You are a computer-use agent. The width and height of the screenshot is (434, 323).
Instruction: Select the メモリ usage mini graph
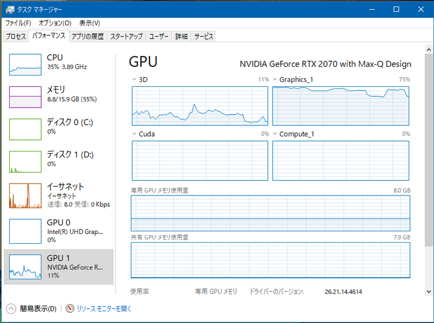point(25,97)
